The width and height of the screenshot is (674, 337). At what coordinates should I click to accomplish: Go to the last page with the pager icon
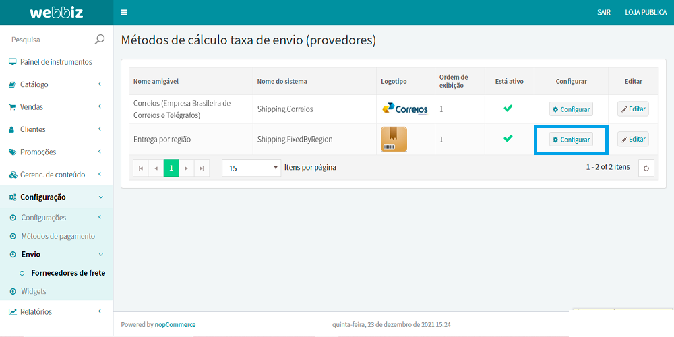202,168
